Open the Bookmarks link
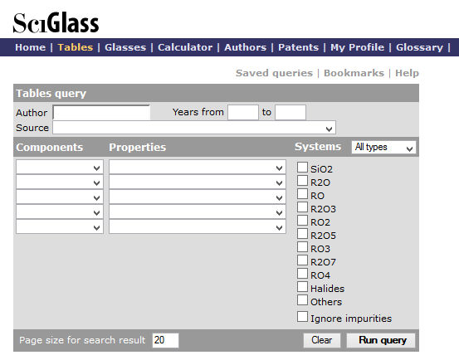 click(354, 73)
